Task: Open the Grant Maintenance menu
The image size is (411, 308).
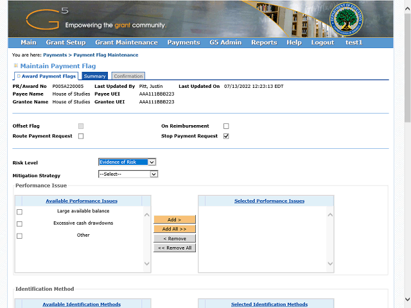Action: click(x=127, y=42)
